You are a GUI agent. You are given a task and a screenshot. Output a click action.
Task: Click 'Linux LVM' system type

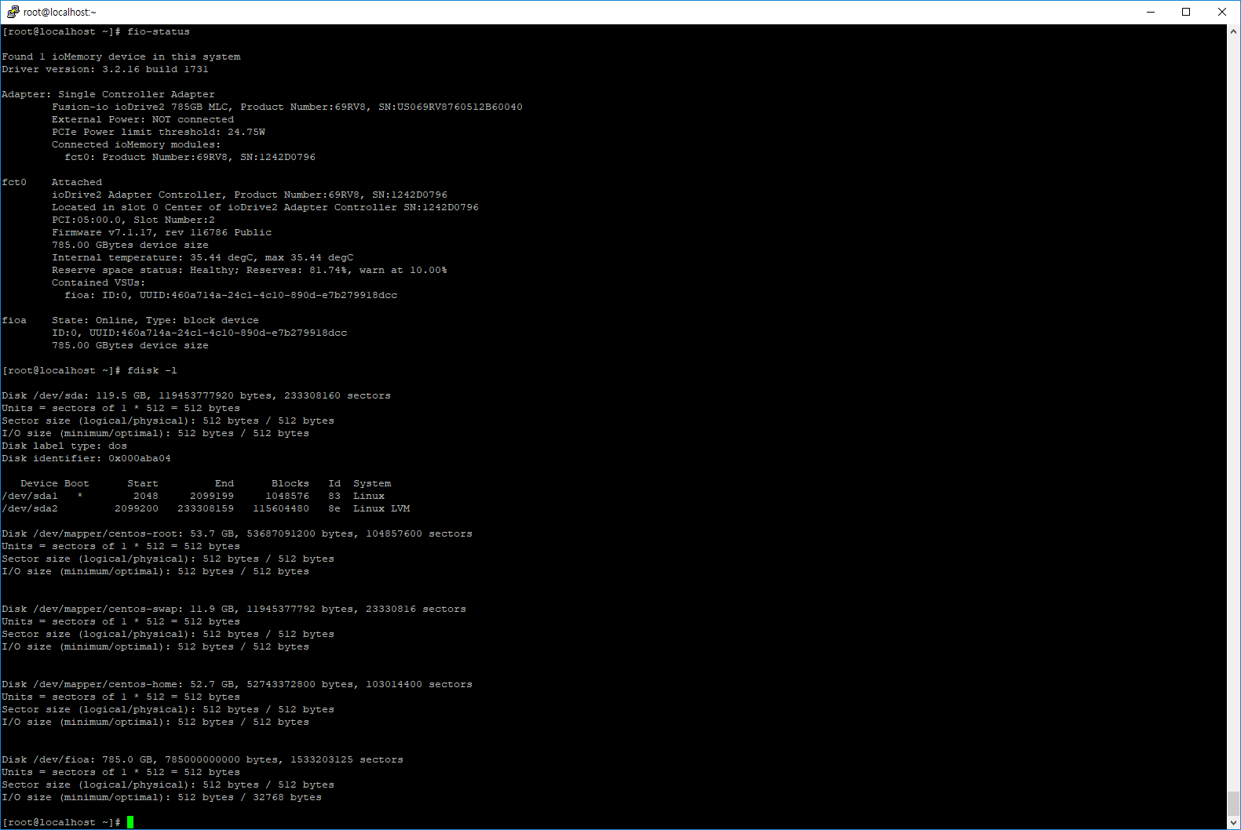381,508
